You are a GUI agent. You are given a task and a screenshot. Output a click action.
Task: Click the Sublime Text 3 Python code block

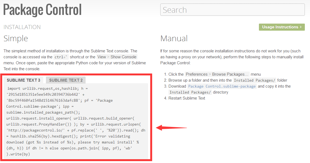tap(76, 121)
